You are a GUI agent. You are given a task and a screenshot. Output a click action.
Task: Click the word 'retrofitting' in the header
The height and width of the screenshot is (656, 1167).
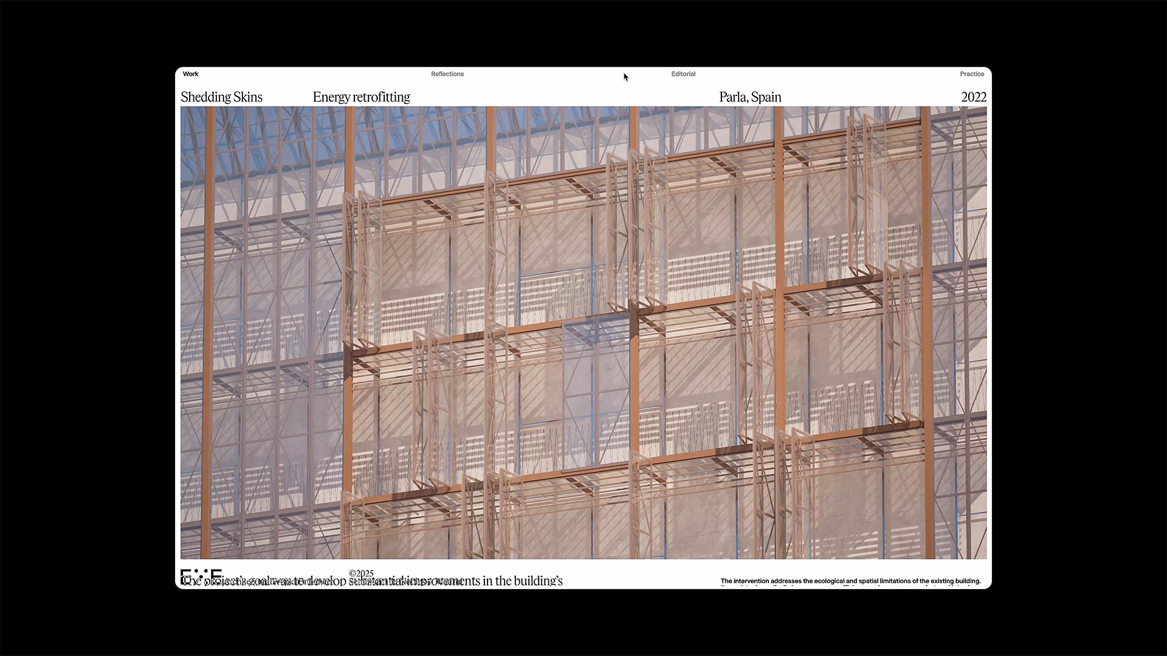pyautogui.click(x=381, y=97)
